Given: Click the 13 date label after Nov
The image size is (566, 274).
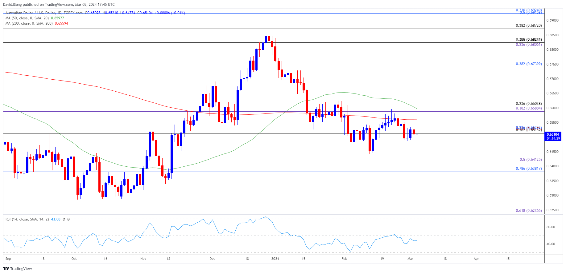Looking at the screenshot, I should [x=168, y=259].
